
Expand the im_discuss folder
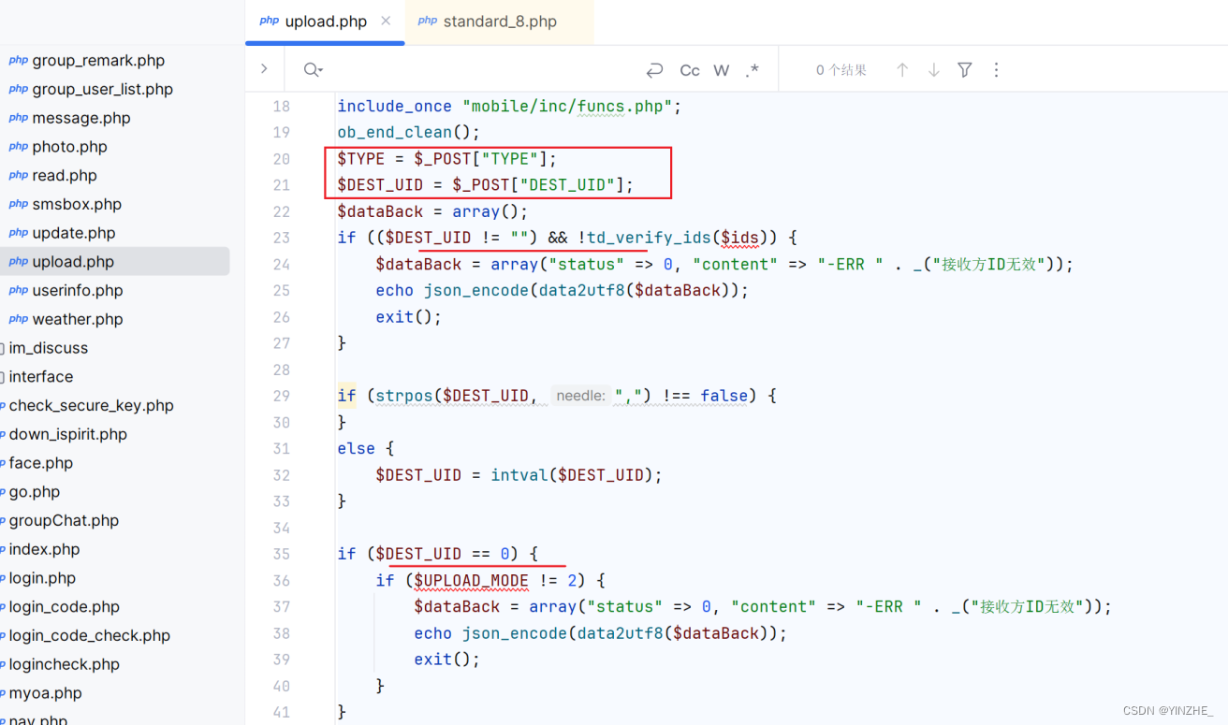pyautogui.click(x=49, y=348)
